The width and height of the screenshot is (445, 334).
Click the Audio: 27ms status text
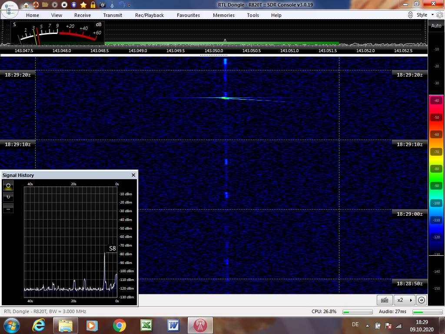(x=392, y=311)
